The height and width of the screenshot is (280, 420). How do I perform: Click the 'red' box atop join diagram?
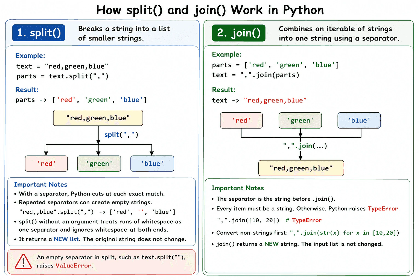point(241,120)
